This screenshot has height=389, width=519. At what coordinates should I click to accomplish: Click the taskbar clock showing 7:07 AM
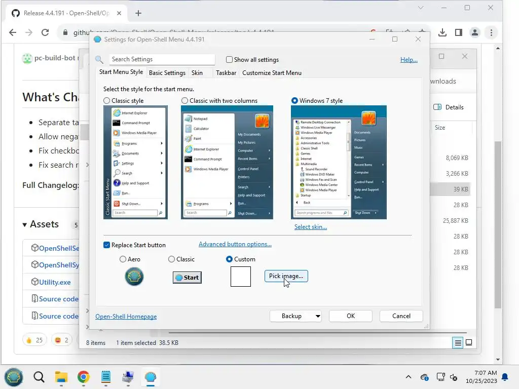pyautogui.click(x=481, y=377)
